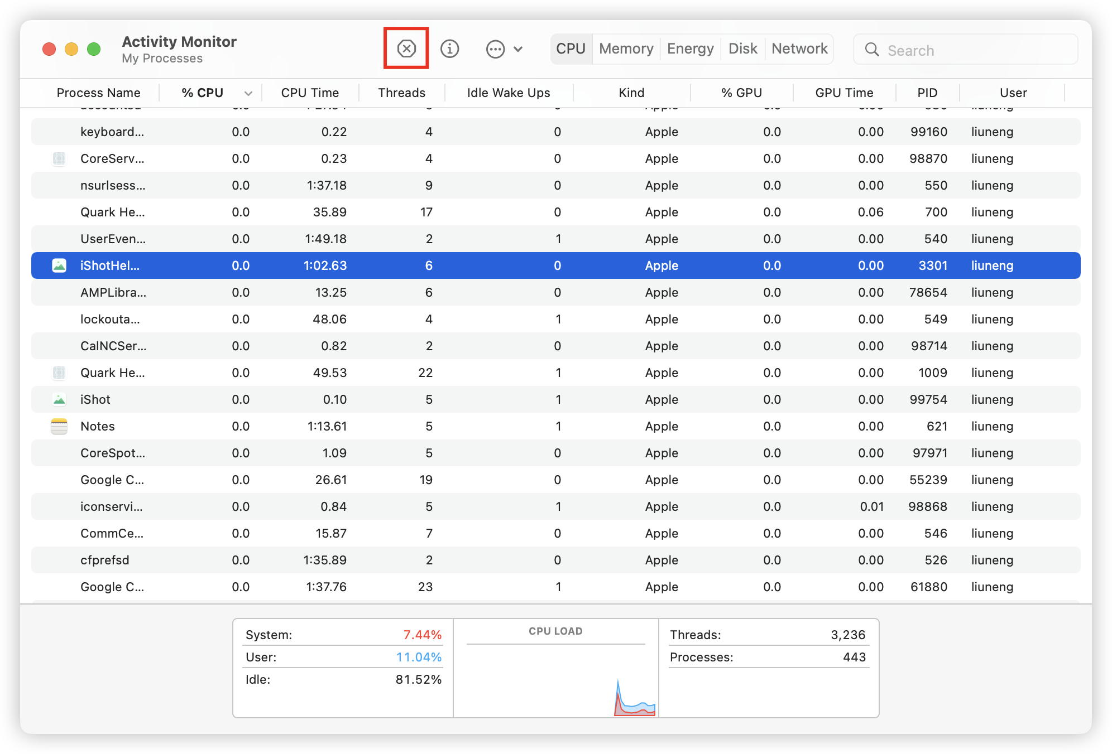Viewport: 1112px width, 754px height.
Task: Select the Google C... row with PID 55239
Action: coord(556,480)
